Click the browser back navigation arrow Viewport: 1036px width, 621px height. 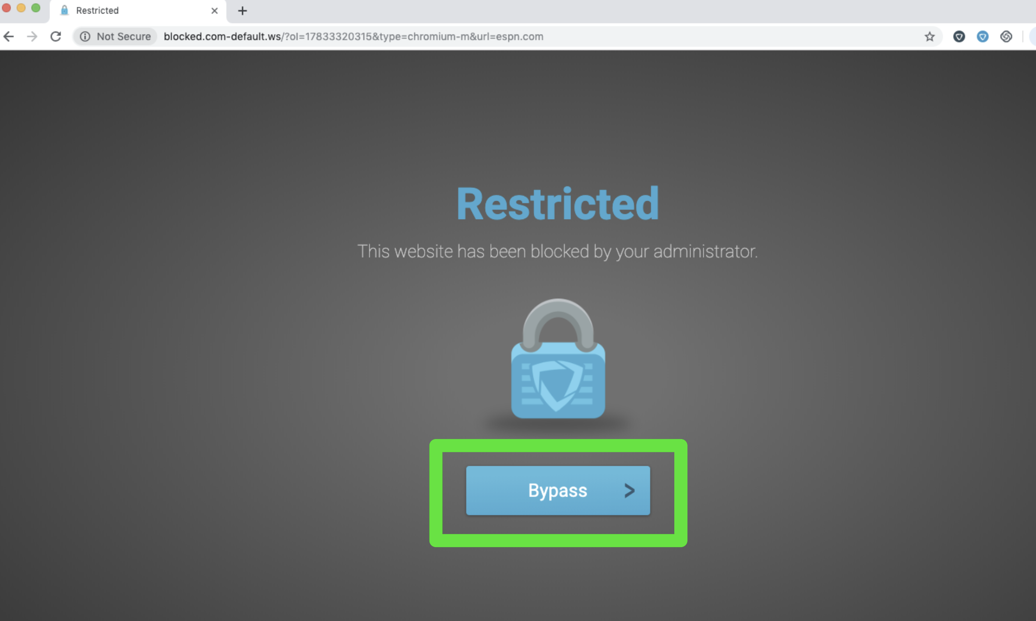click(x=10, y=36)
